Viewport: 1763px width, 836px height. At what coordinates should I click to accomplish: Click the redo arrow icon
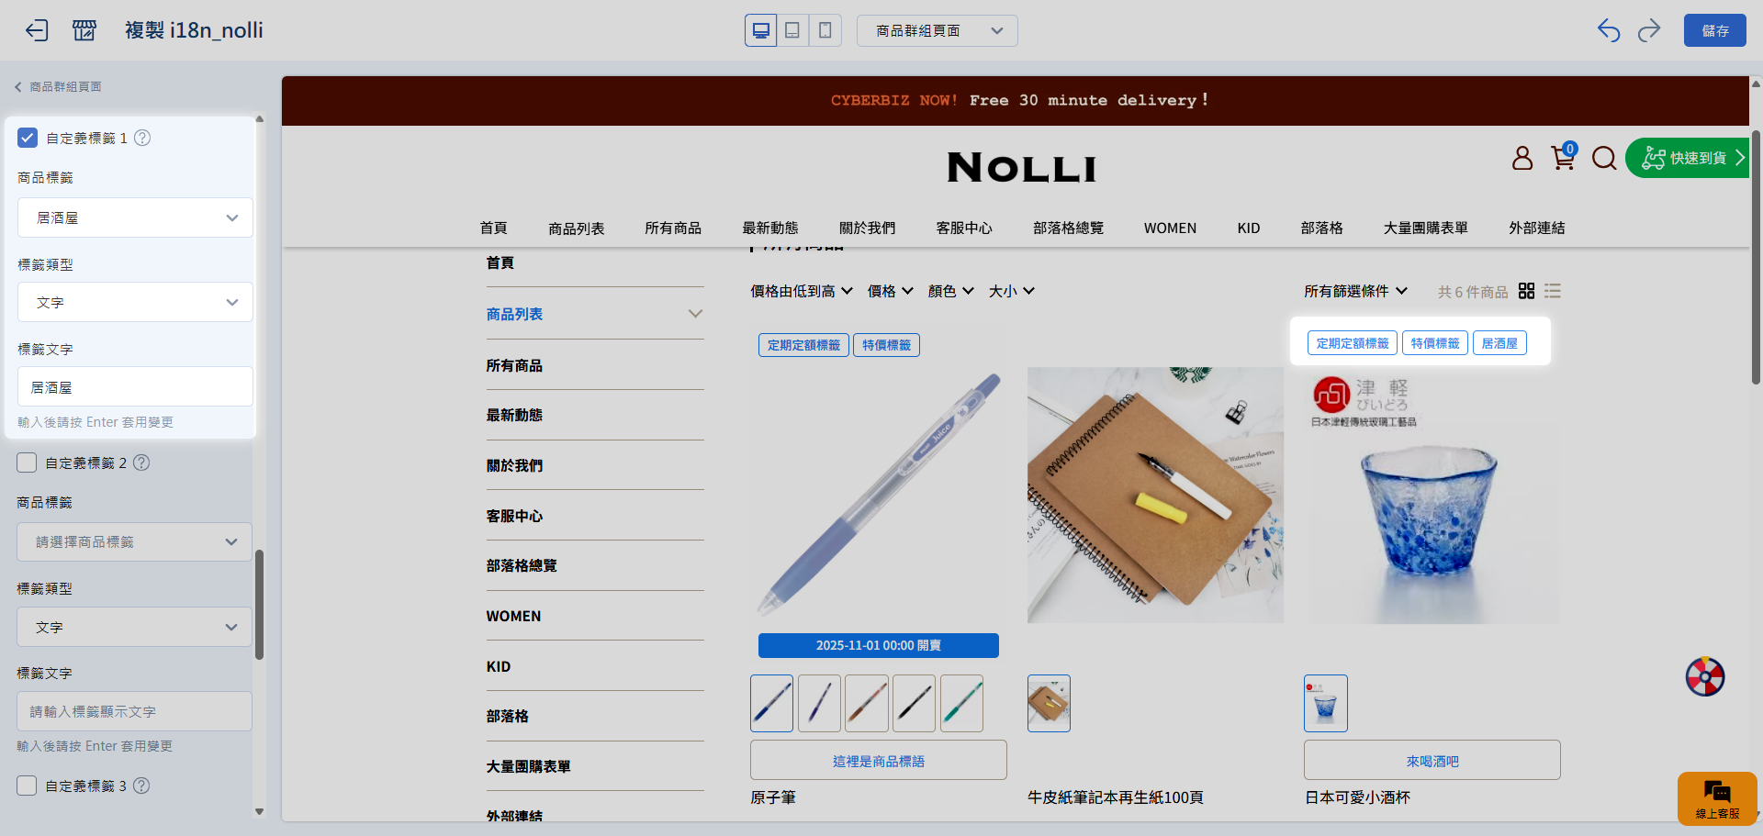[1649, 30]
